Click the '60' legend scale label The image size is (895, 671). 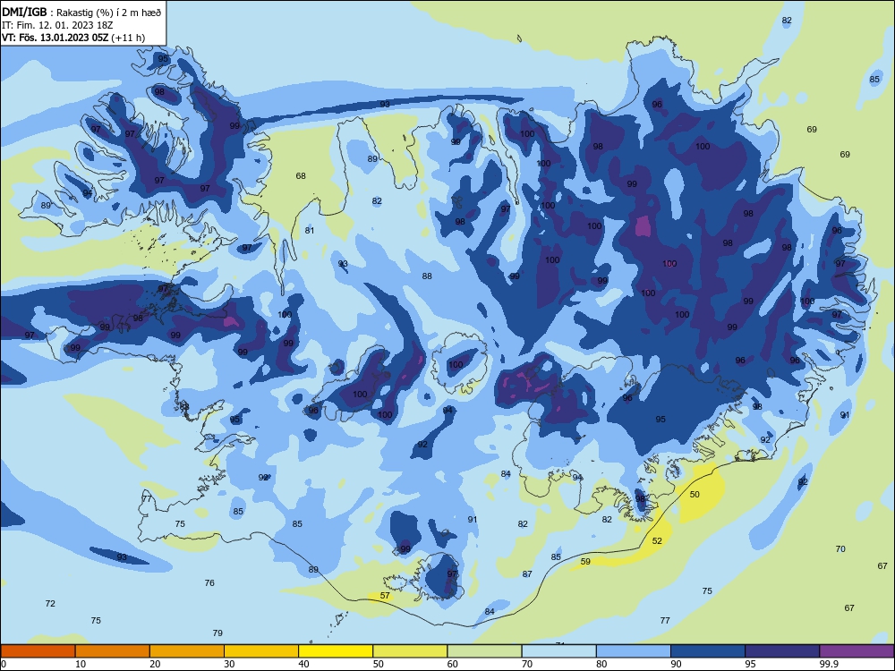tap(453, 664)
